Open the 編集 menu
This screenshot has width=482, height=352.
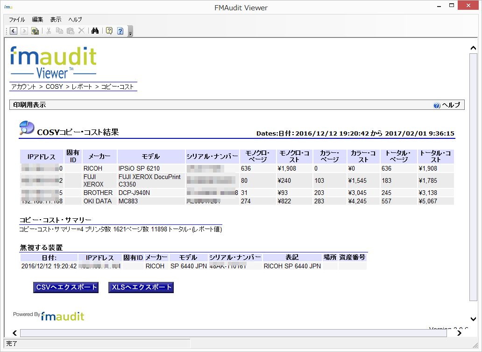(37, 19)
